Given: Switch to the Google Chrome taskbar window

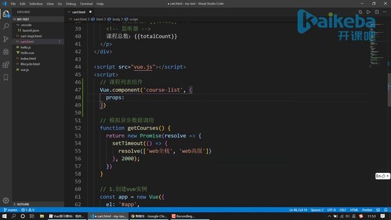Looking at the screenshot, I should (x=149, y=216).
